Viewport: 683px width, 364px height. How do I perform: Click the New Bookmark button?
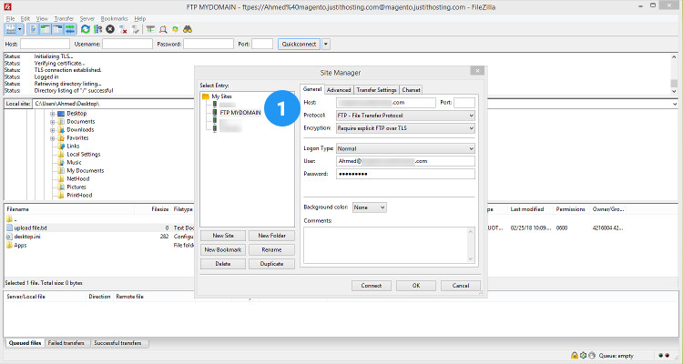[x=223, y=250]
